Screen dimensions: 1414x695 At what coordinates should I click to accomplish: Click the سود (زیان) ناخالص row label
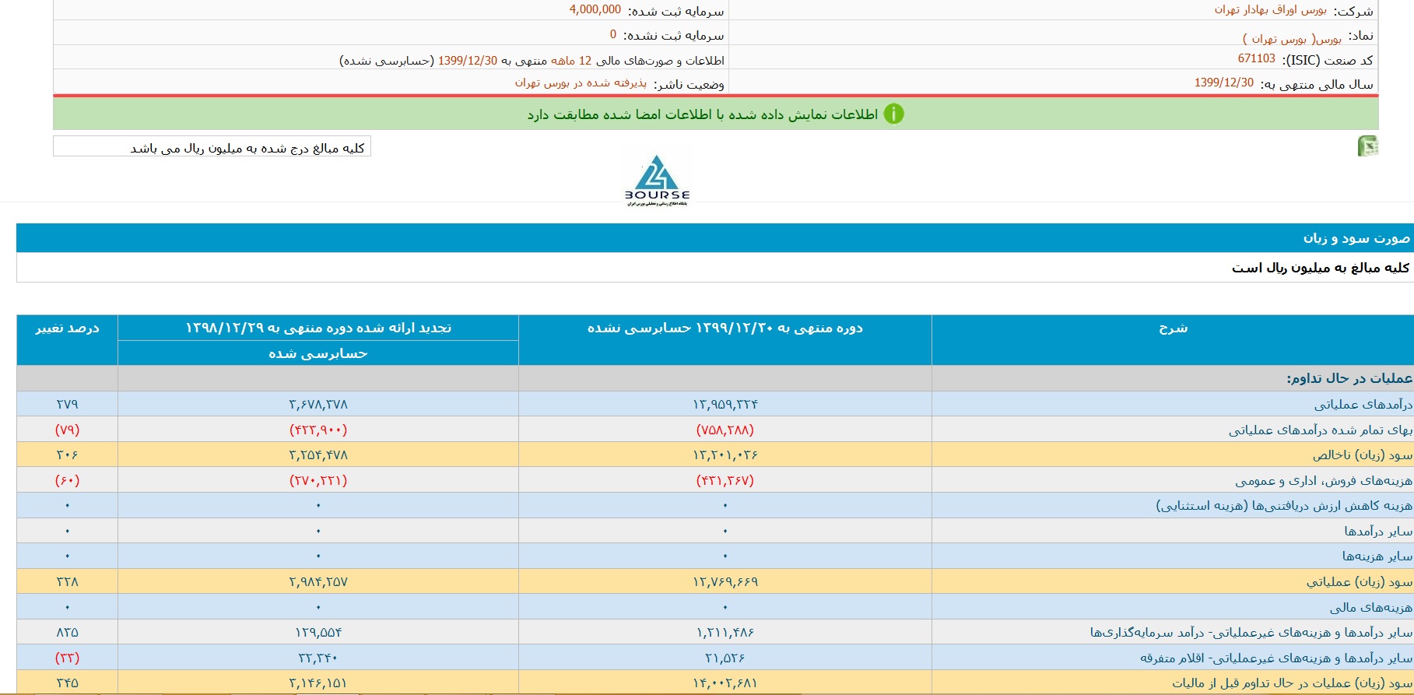click(1363, 455)
